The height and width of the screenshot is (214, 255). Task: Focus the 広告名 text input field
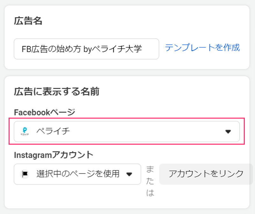click(x=86, y=49)
